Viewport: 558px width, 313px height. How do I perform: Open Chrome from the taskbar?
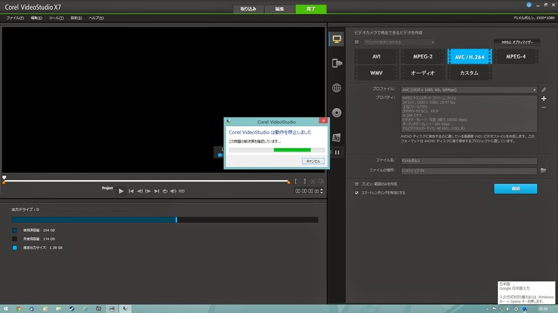pyautogui.click(x=19, y=309)
